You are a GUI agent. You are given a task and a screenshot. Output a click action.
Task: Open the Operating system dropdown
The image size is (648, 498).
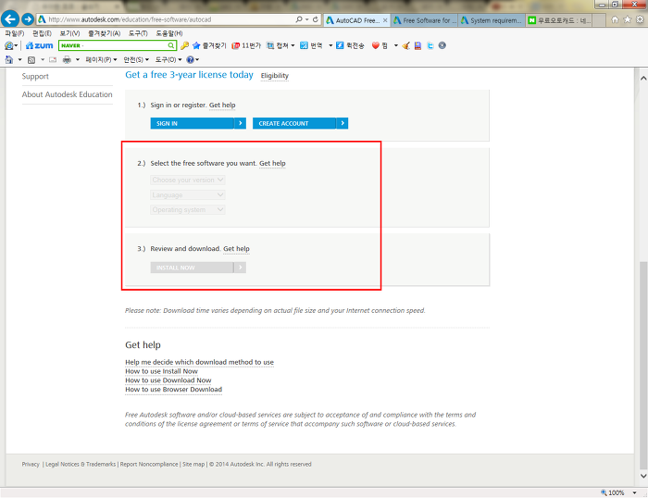tap(188, 209)
